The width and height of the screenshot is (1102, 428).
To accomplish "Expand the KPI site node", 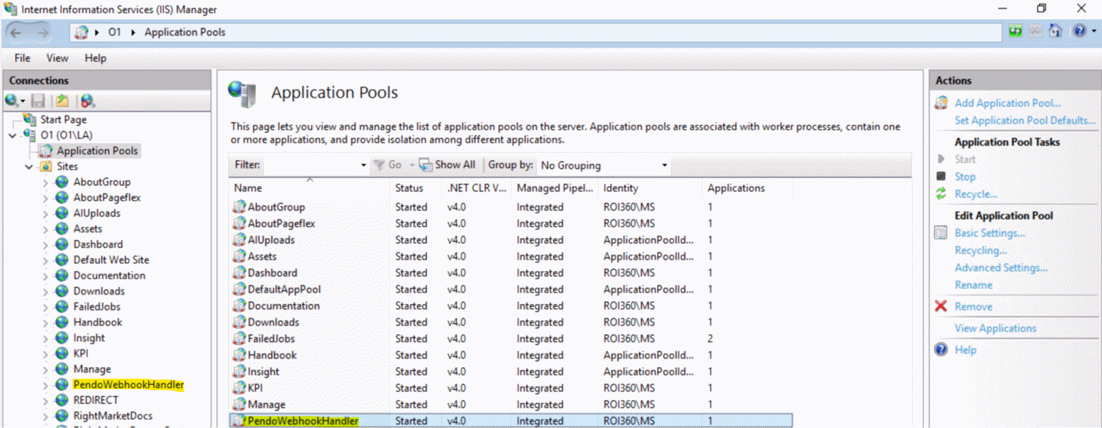I will (x=46, y=353).
